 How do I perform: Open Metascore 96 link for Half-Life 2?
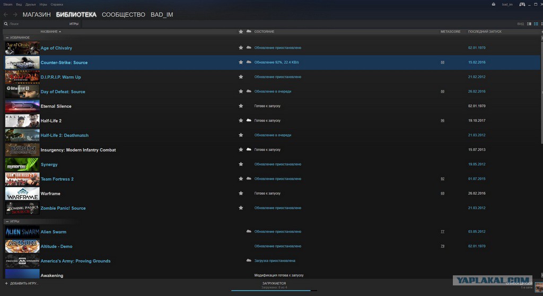pyautogui.click(x=443, y=121)
